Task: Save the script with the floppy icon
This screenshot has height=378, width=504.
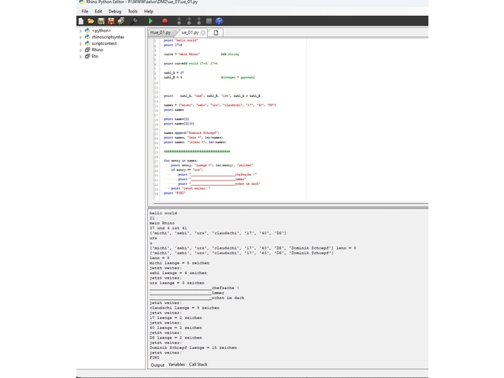Action: pyautogui.click(x=101, y=21)
